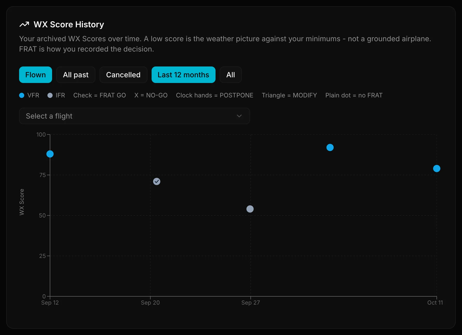This screenshot has width=462, height=335.
Task: Click the Sep 12 axis label
Action: [50, 303]
